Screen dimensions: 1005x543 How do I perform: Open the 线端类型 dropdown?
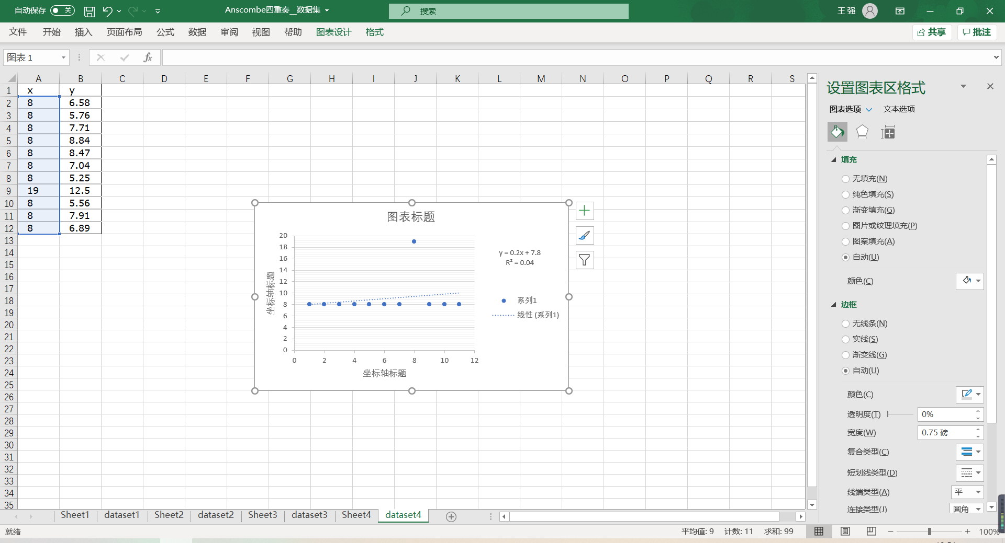click(x=967, y=492)
